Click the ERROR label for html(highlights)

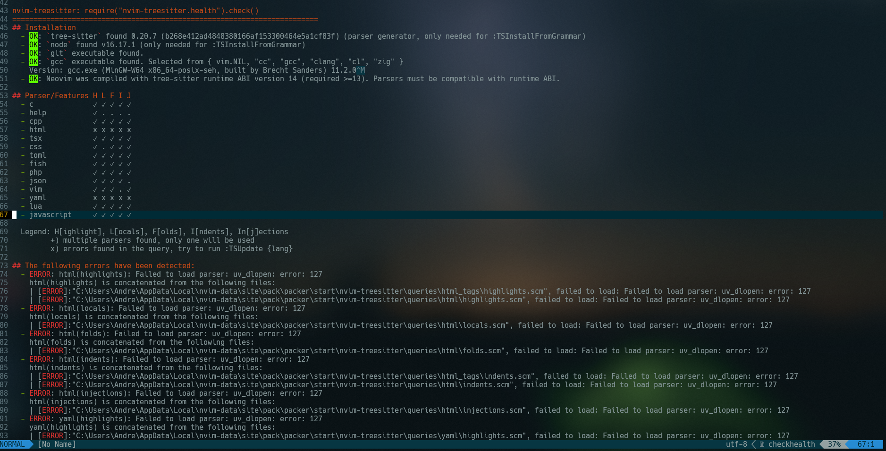coord(40,274)
